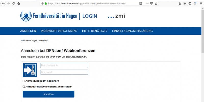Click the FernUniversität in Hagen logo
Screen dimensions: 204x102
point(49,16)
